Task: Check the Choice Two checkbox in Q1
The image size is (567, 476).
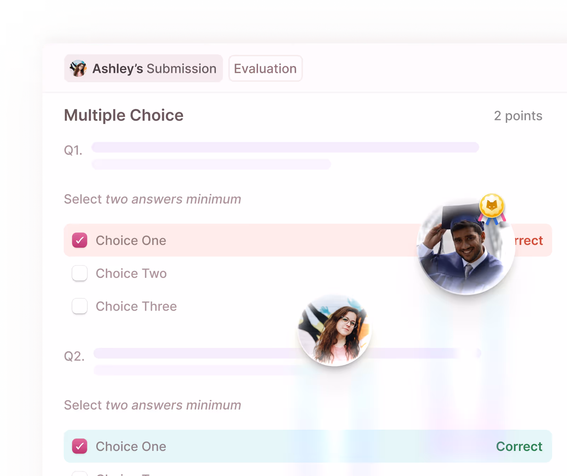Action: (80, 273)
